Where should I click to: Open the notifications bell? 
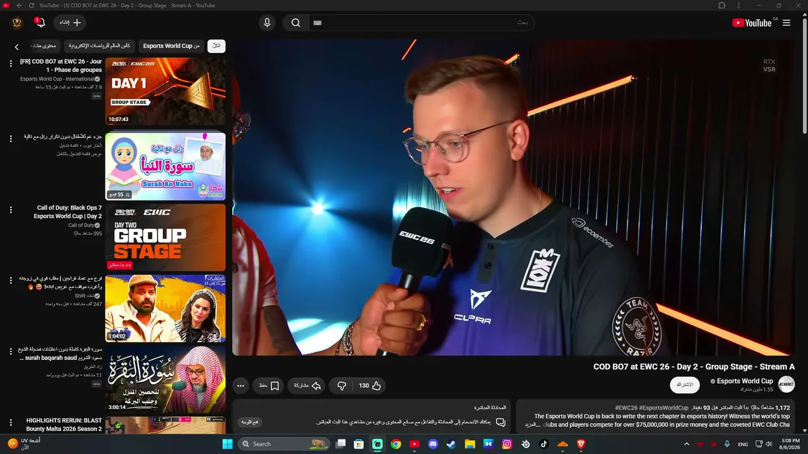[40, 23]
